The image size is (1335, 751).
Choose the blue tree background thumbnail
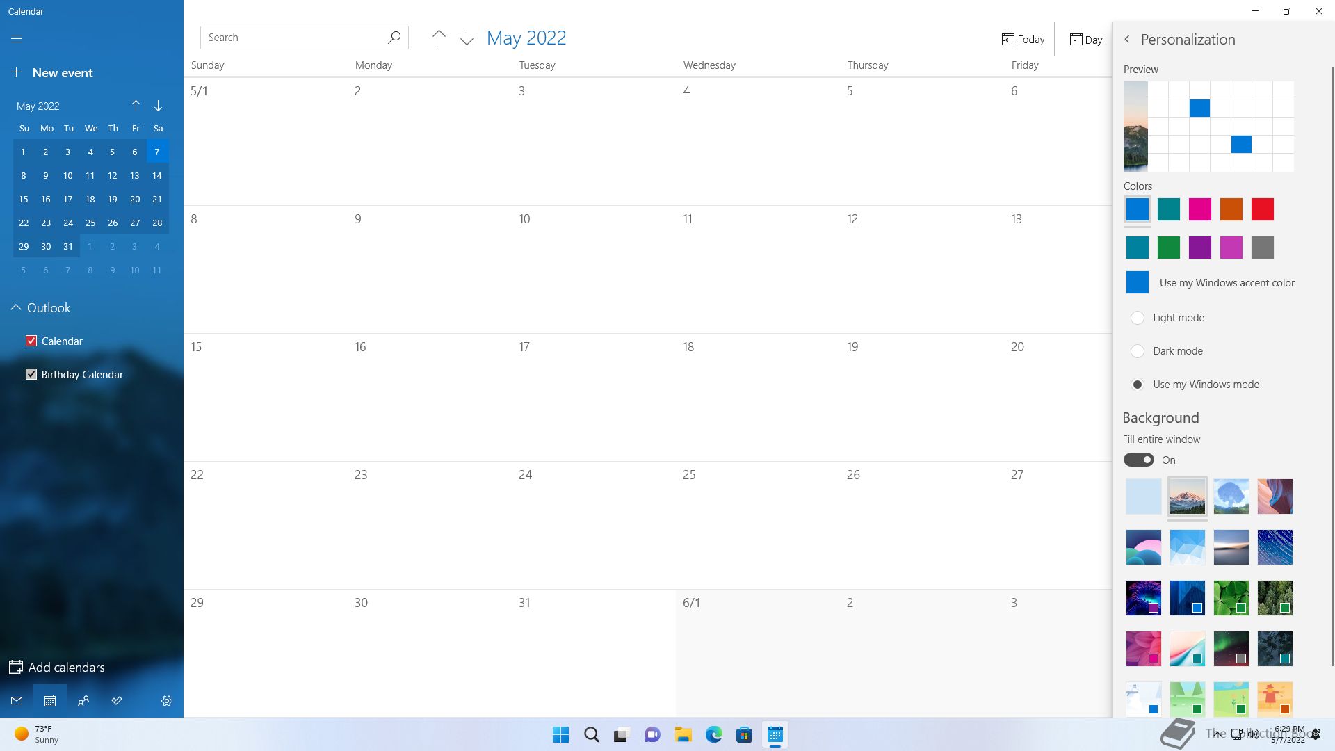(1231, 496)
